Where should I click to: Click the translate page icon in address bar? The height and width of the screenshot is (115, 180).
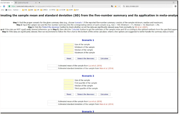pyautogui.click(x=112, y=6)
